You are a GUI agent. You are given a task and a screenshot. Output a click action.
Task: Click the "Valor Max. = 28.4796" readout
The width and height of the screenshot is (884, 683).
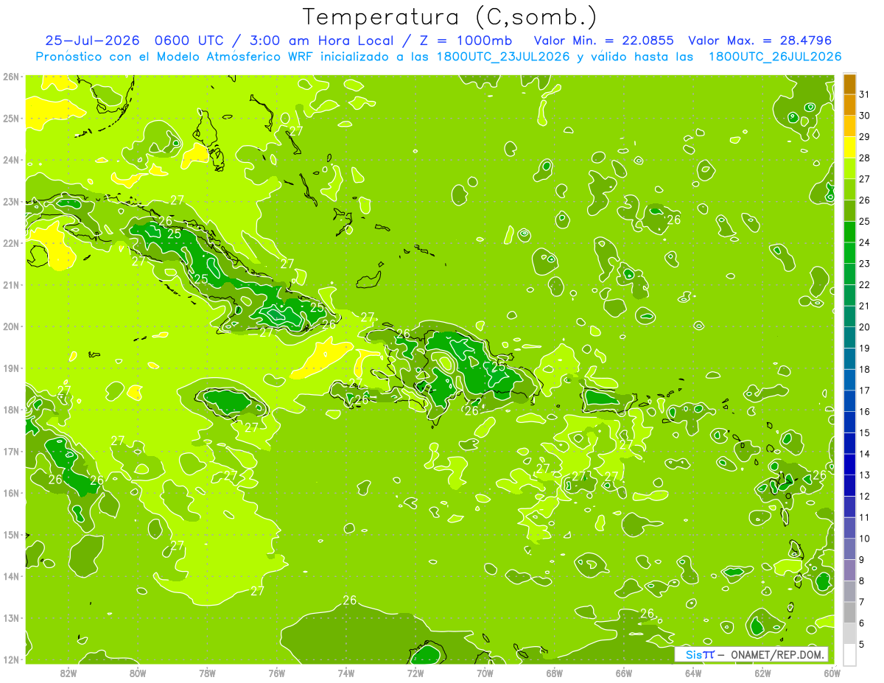pyautogui.click(x=762, y=41)
